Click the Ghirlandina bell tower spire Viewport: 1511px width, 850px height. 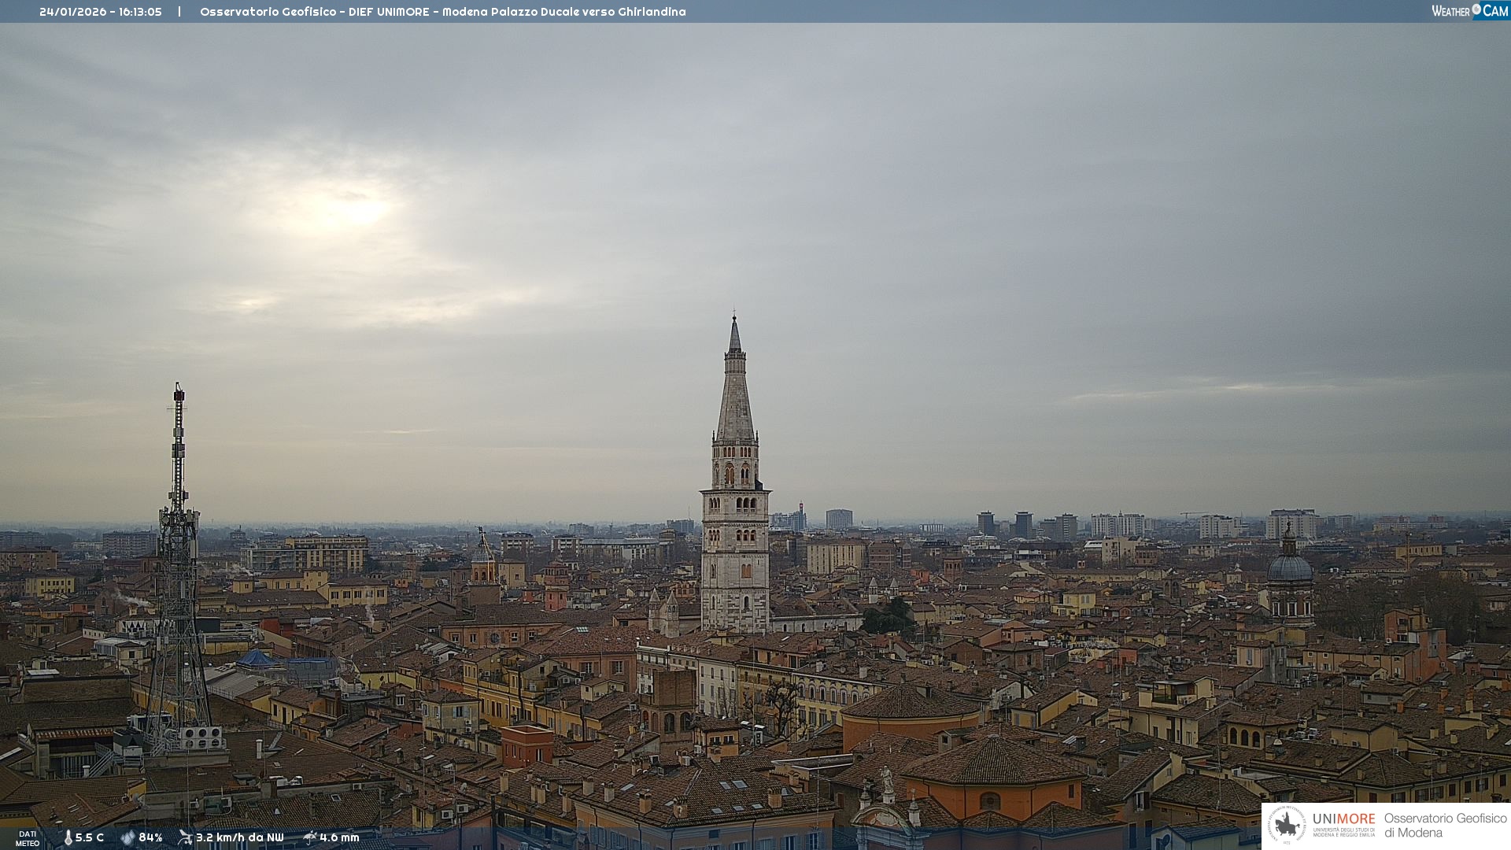735,394
